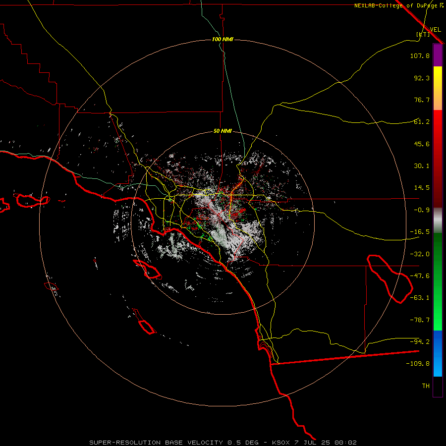
Task: Click the 61.2 value on velocity scale
Action: pyautogui.click(x=422, y=122)
